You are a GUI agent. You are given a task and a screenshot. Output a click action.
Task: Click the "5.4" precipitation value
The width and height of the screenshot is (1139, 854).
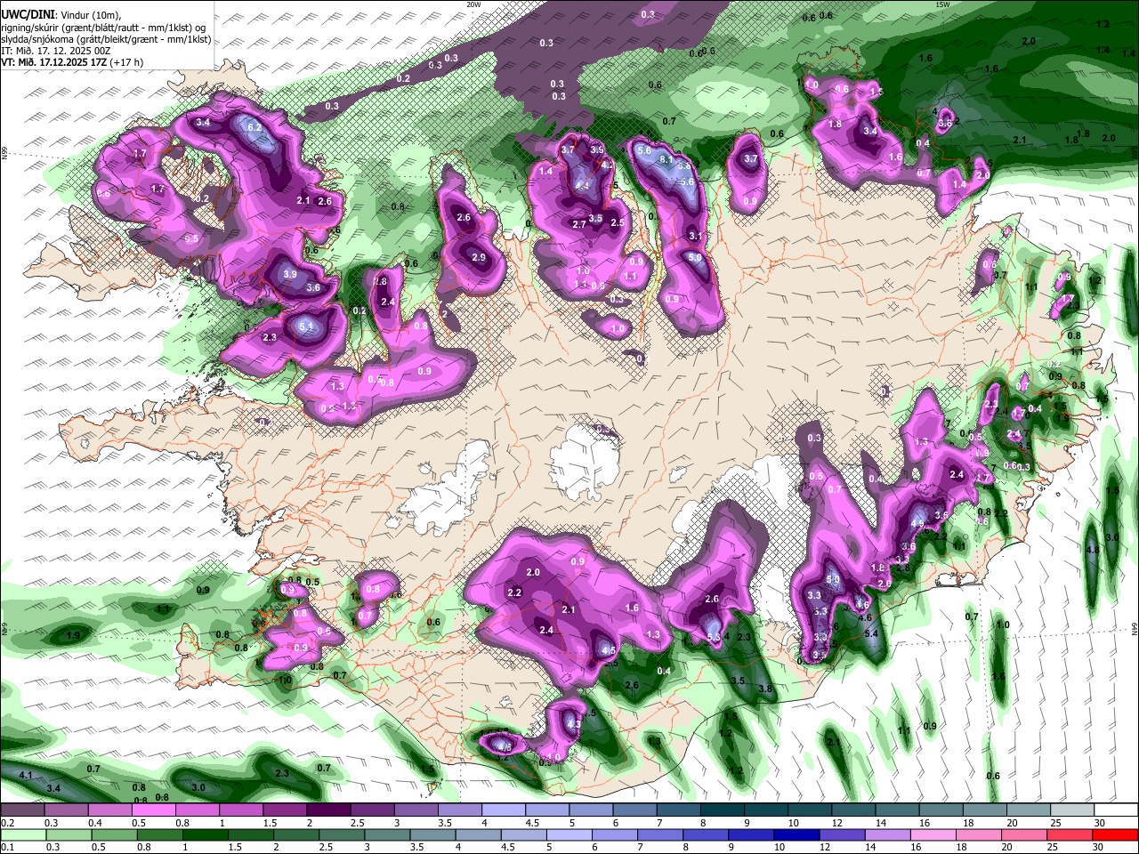[871, 633]
